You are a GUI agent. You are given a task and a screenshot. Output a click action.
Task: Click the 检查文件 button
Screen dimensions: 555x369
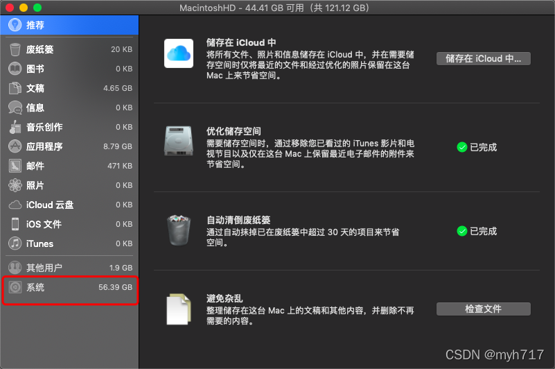pyautogui.click(x=483, y=309)
